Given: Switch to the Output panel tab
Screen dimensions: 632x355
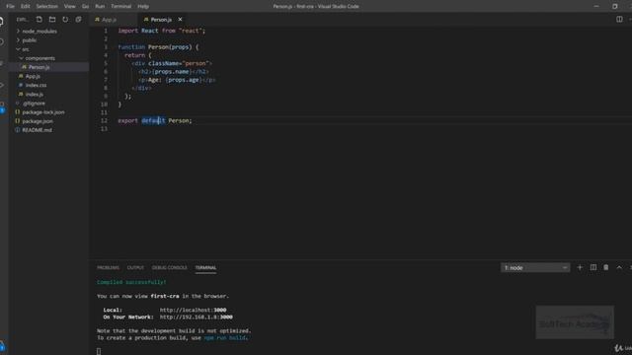Looking at the screenshot, I should (135, 267).
